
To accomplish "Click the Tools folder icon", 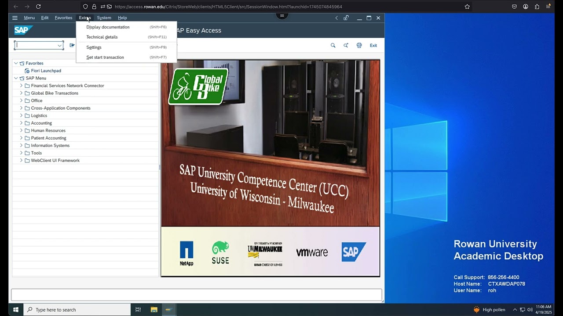I will (27, 153).
